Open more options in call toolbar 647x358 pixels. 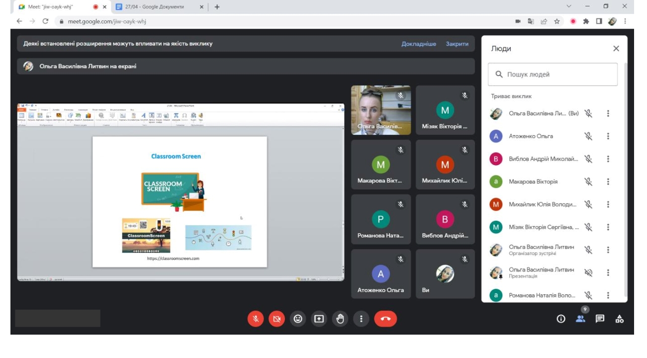361,319
